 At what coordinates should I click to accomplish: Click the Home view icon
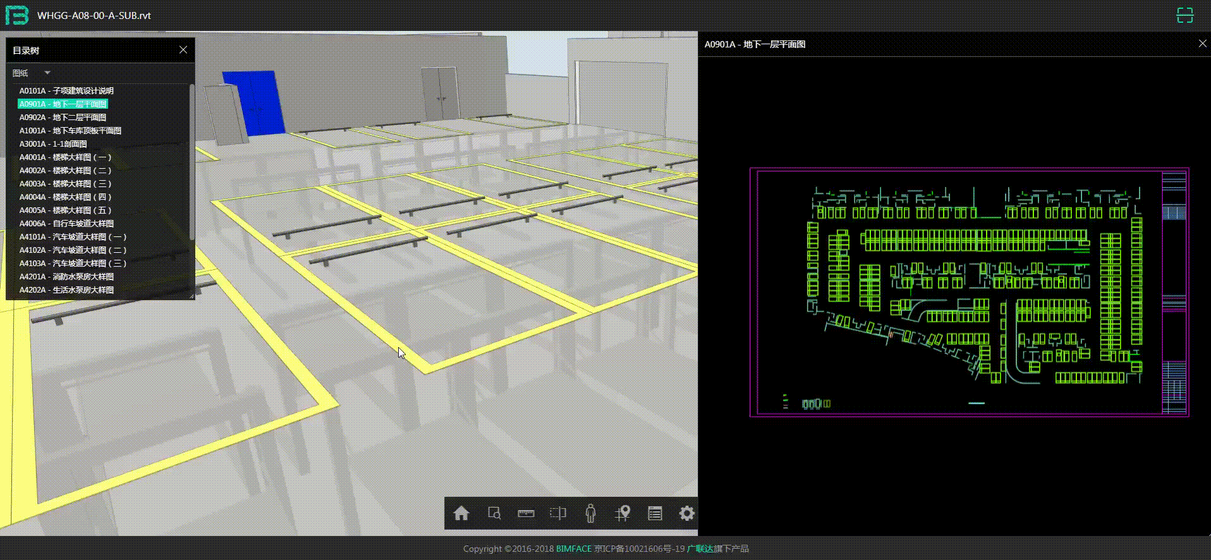point(461,513)
